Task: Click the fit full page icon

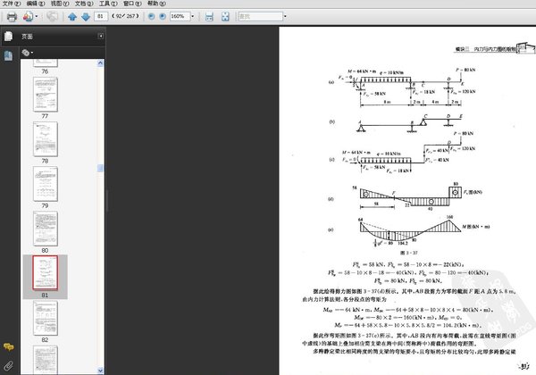Action: pyautogui.click(x=225, y=16)
